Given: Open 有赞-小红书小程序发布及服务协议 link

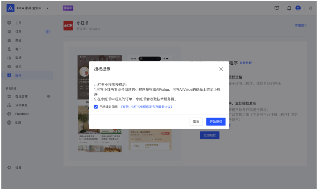Looking at the screenshot, I should pos(147,107).
